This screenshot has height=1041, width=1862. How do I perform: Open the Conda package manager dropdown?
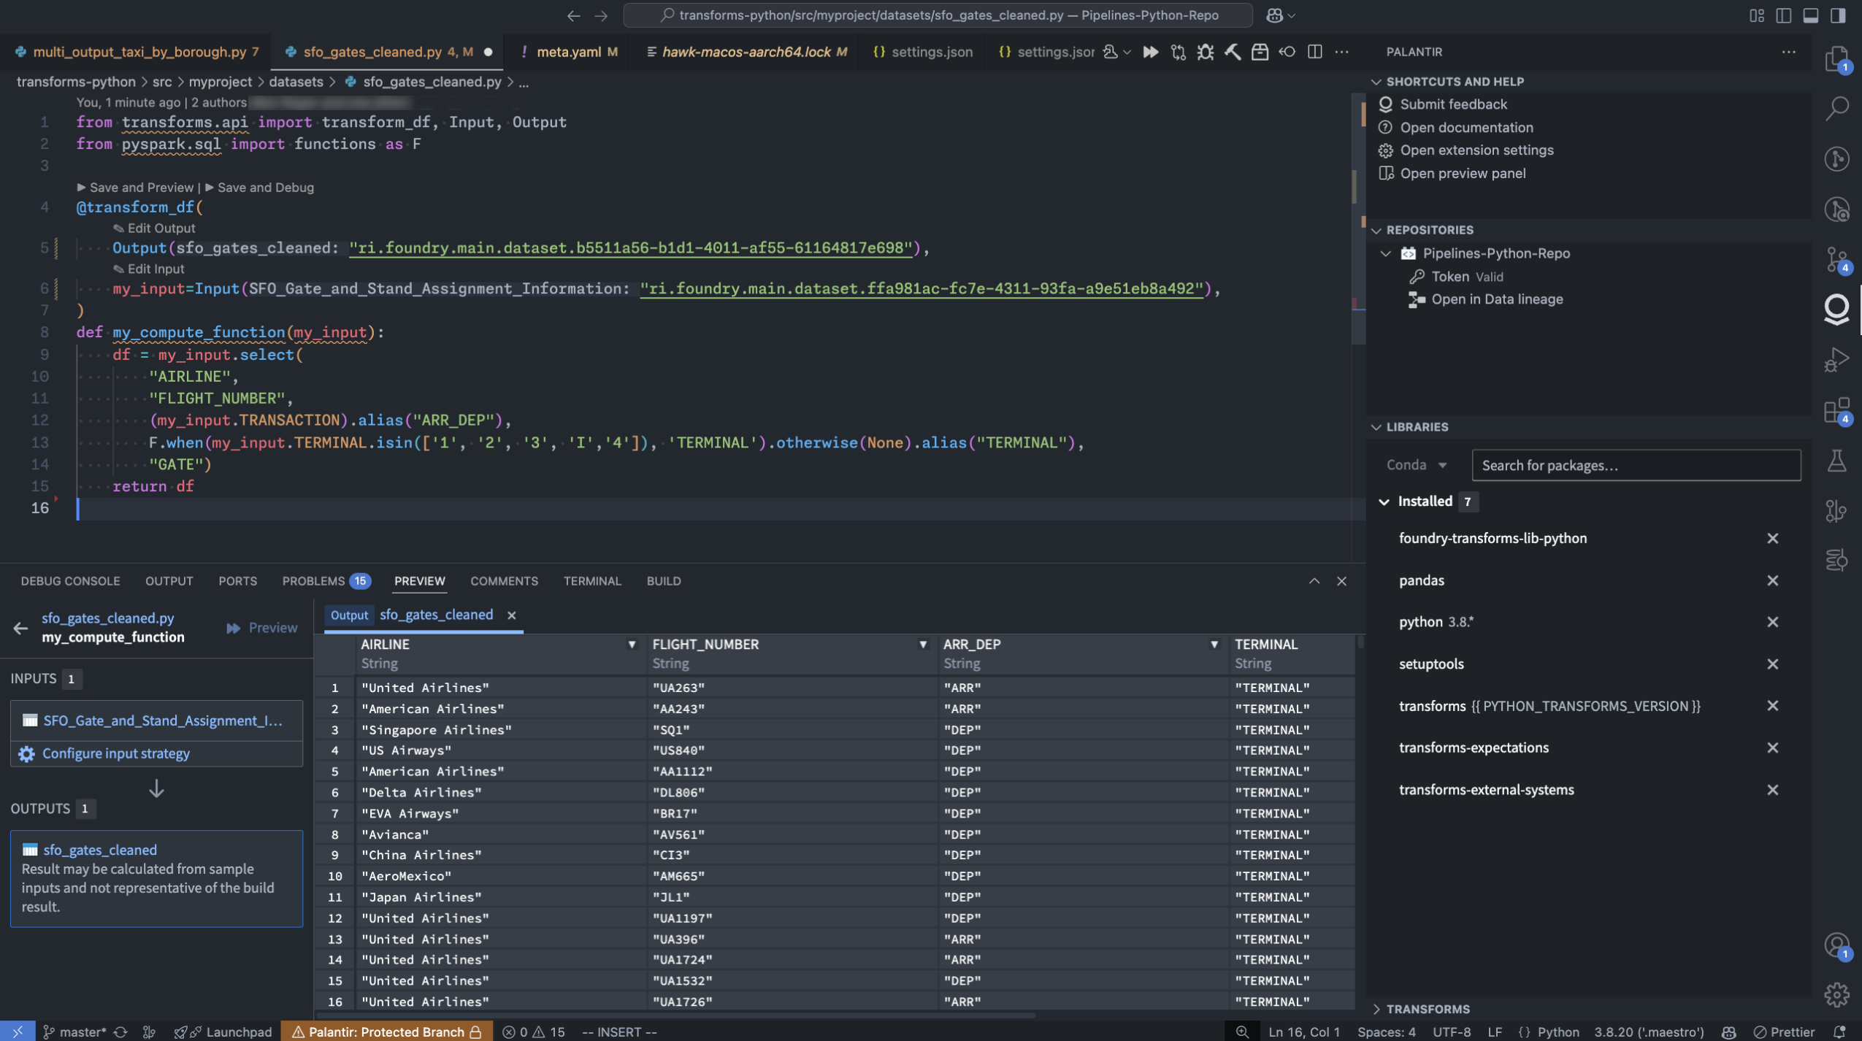(x=1416, y=465)
